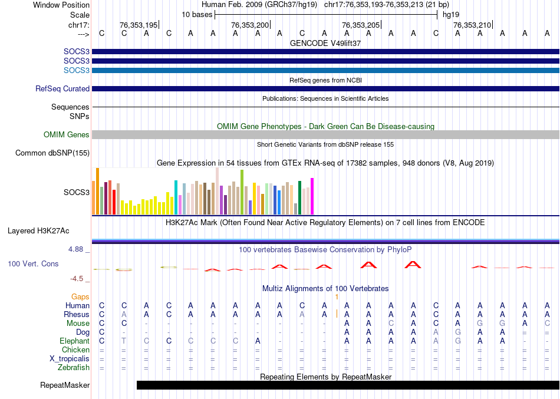Click the 'RefSeq Curated' label
This screenshot has height=399, width=560.
(62, 88)
